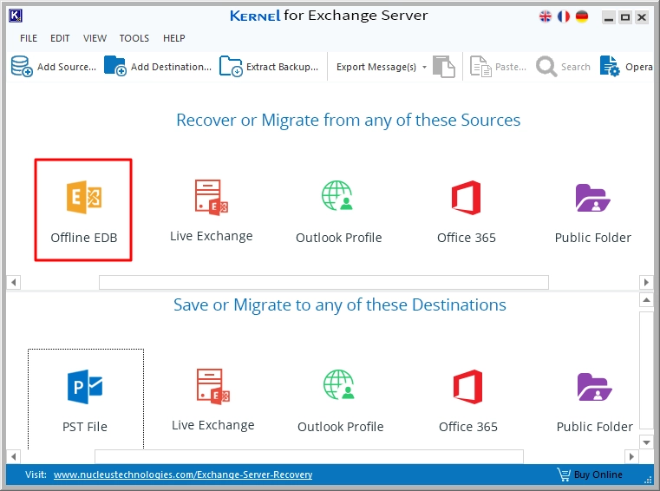Switch language to German flag
This screenshot has height=491, width=660.
pos(582,16)
